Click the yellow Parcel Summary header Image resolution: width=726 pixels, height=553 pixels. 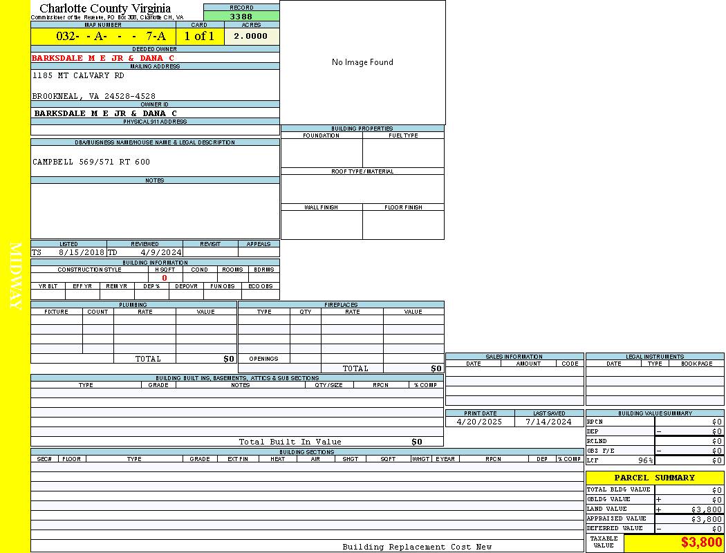pyautogui.click(x=654, y=478)
